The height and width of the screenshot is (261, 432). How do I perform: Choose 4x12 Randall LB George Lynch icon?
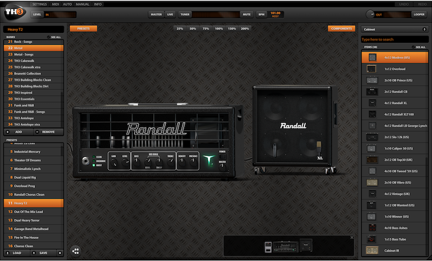coord(372,126)
